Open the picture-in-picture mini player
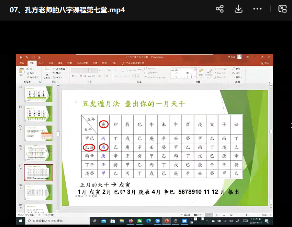 point(282,9)
